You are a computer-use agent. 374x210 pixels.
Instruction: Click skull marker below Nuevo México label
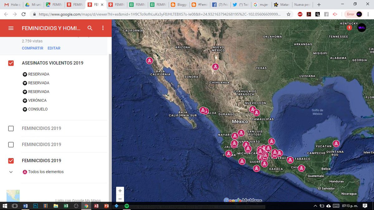tap(215, 67)
